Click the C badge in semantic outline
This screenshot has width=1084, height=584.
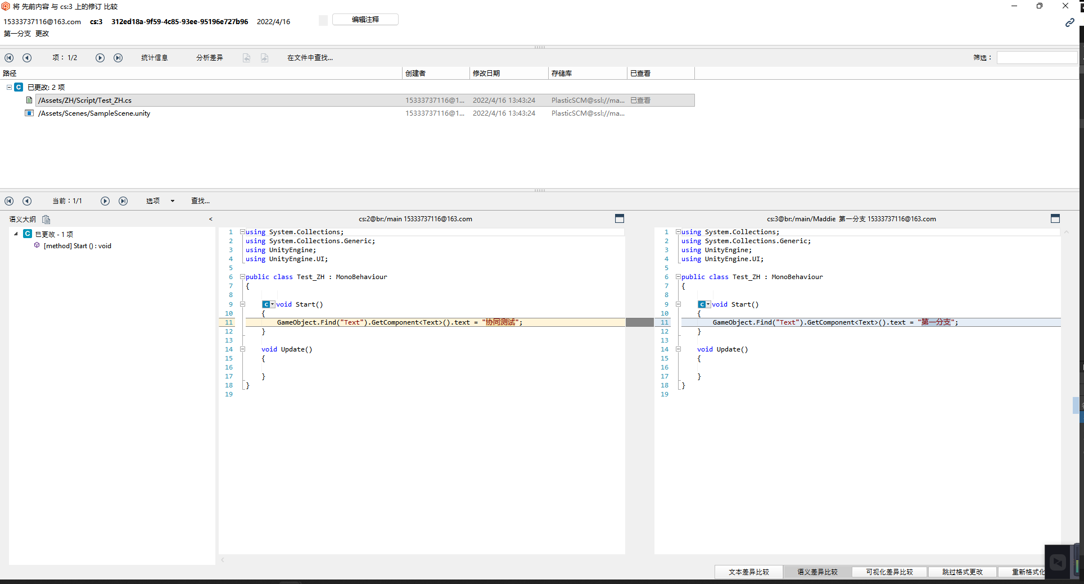pos(28,234)
